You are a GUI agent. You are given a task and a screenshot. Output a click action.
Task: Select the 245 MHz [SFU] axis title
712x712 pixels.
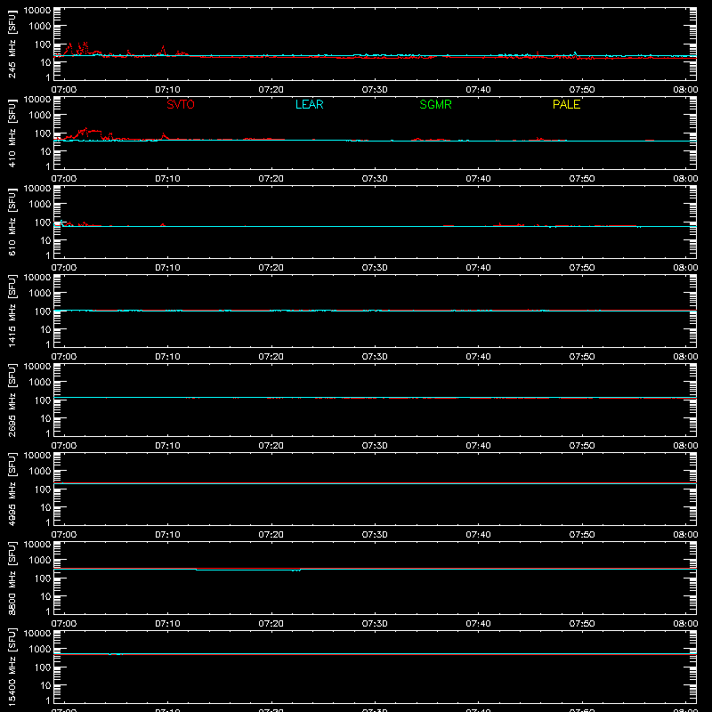tap(12, 44)
